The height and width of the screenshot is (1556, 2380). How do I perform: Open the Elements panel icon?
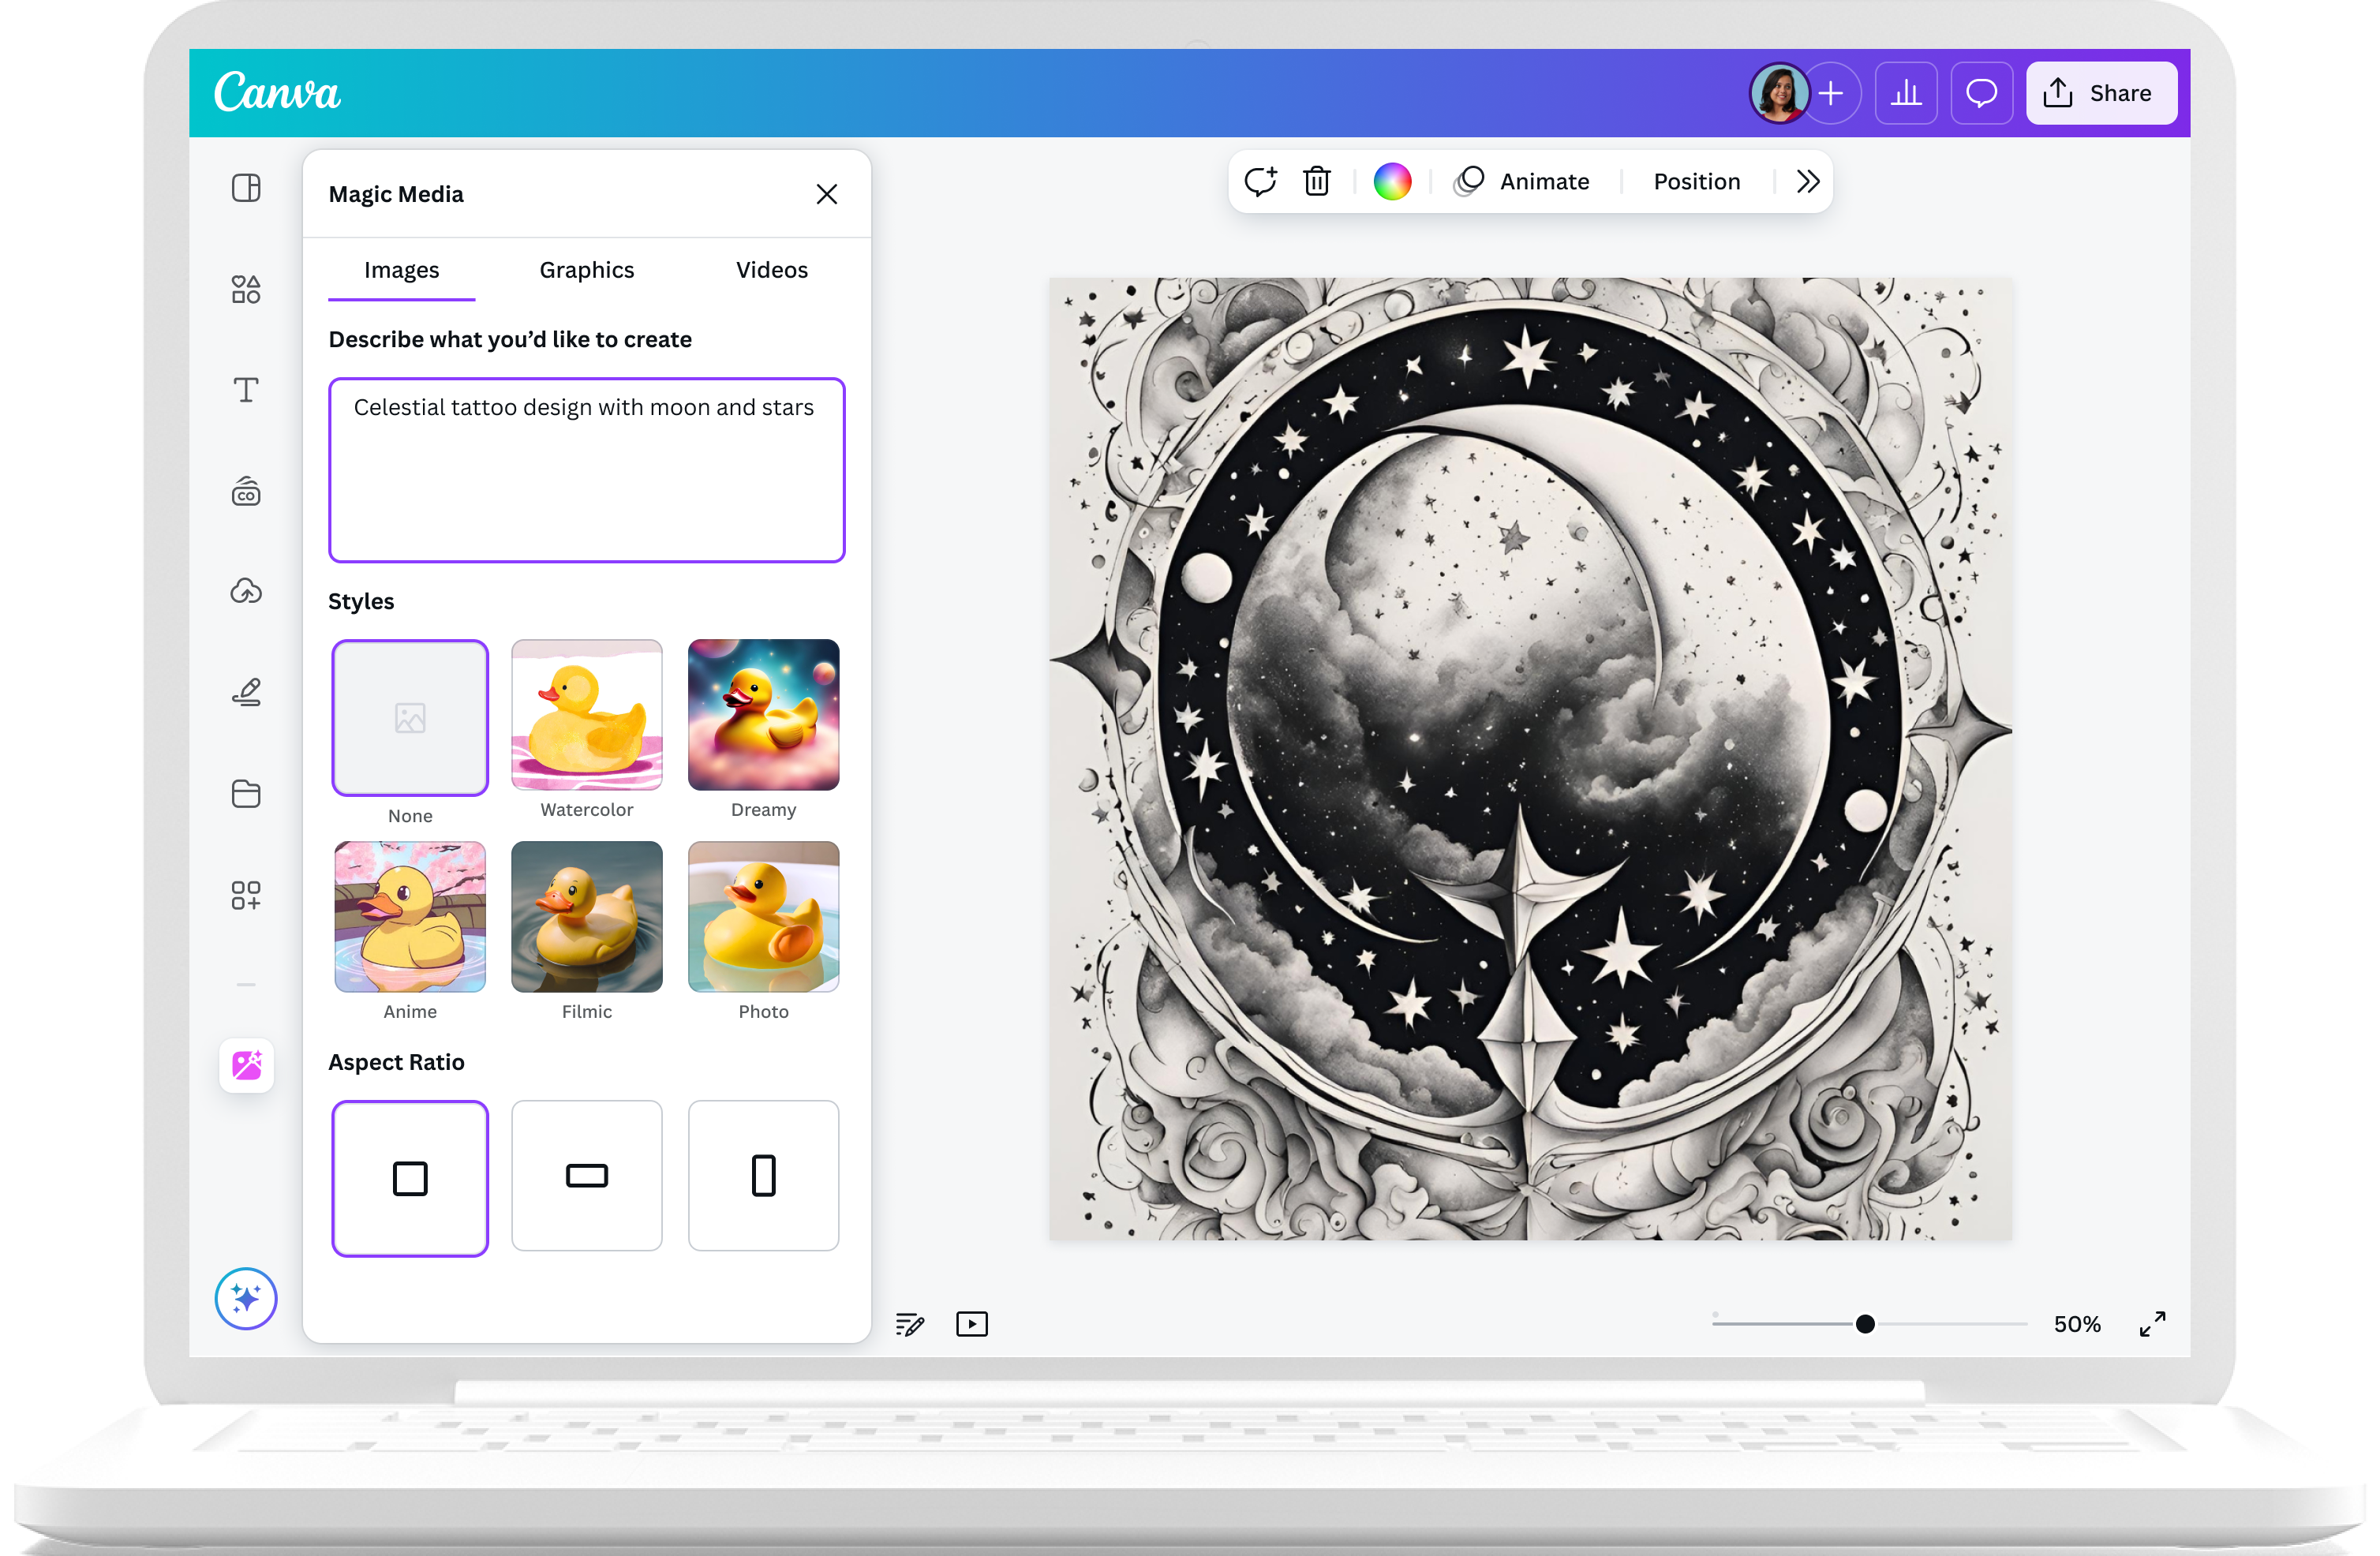coord(246,289)
